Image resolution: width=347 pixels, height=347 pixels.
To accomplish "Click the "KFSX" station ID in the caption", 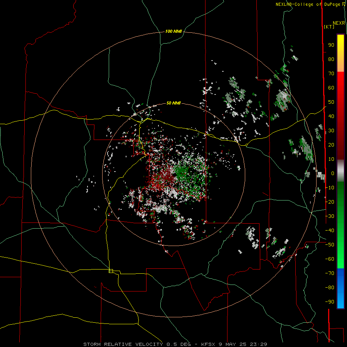I will pyautogui.click(x=209, y=344).
